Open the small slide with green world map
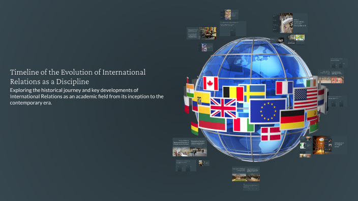The width and height of the screenshot is (358, 201). pyautogui.click(x=305, y=146)
